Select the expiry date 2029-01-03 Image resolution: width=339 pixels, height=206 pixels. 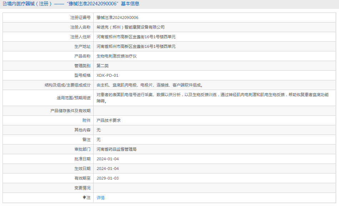pos(108,179)
